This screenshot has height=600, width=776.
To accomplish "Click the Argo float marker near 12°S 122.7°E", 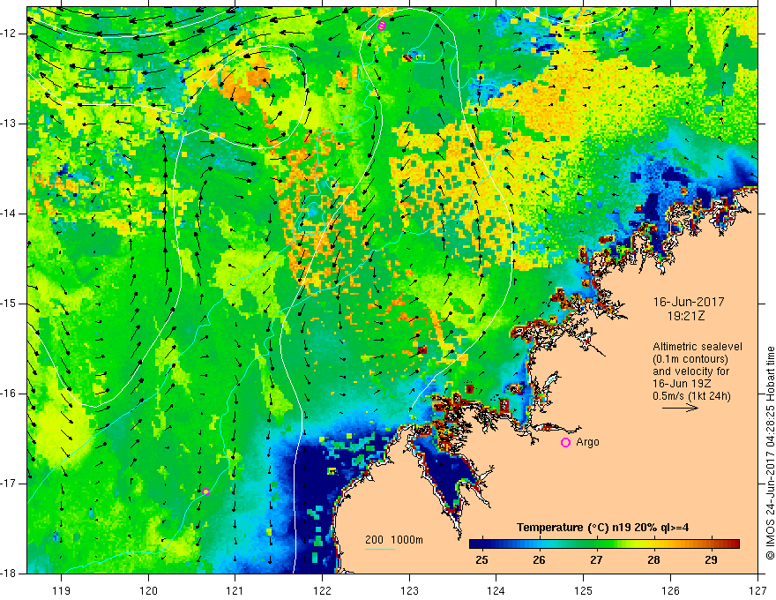I will click(381, 26).
